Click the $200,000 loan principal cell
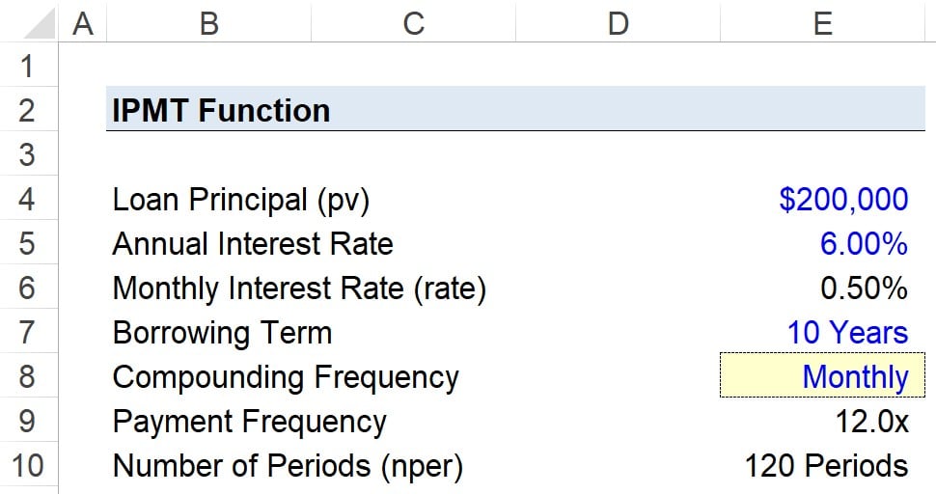The width and height of the screenshot is (936, 494). coord(843,200)
